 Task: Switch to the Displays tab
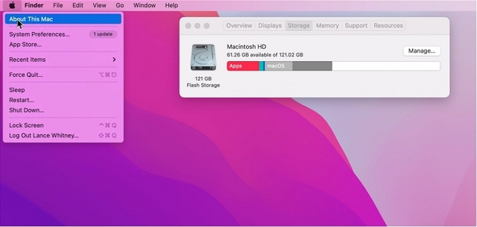[270, 26]
